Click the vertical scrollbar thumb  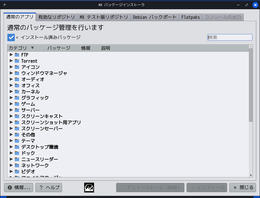pos(251,85)
